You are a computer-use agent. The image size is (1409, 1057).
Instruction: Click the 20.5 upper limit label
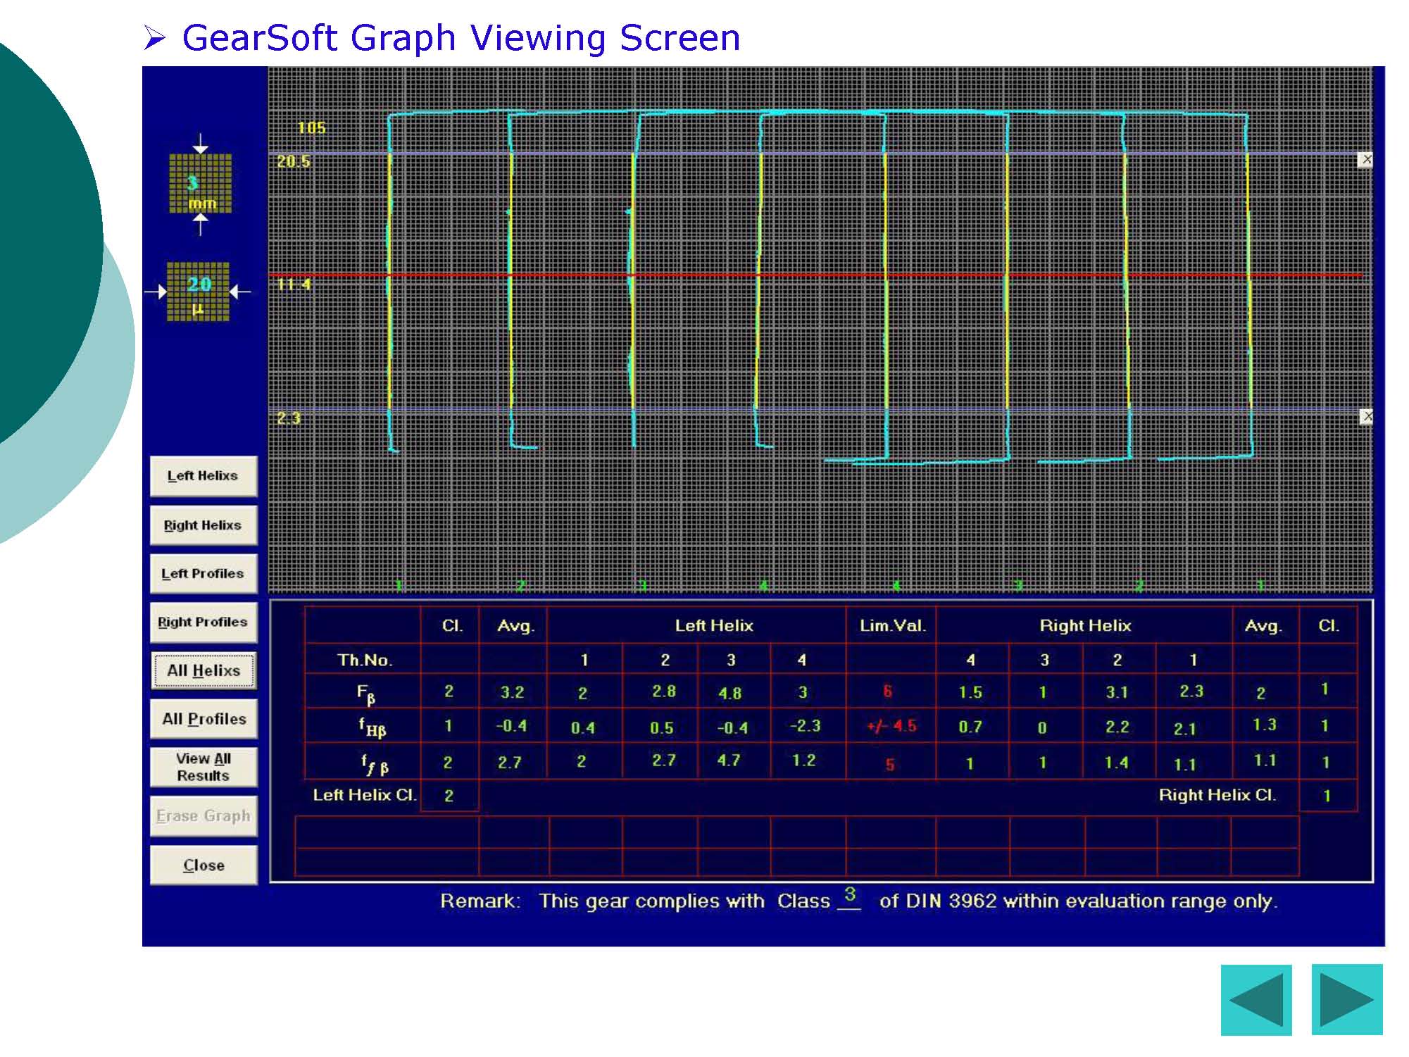294,161
